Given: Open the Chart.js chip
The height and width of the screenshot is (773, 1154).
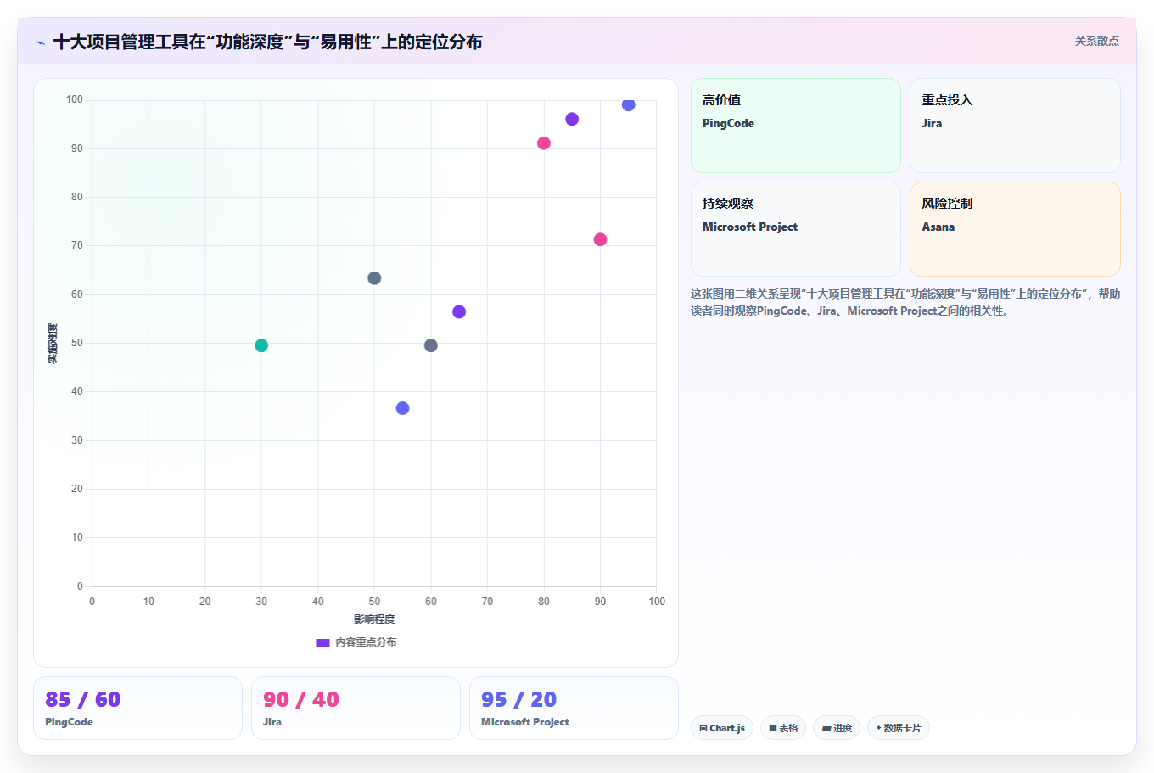Looking at the screenshot, I should click(722, 728).
